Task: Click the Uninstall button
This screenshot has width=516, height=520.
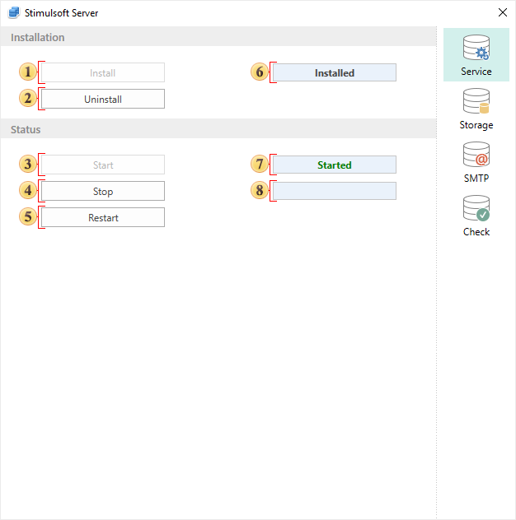Action: [x=103, y=99]
